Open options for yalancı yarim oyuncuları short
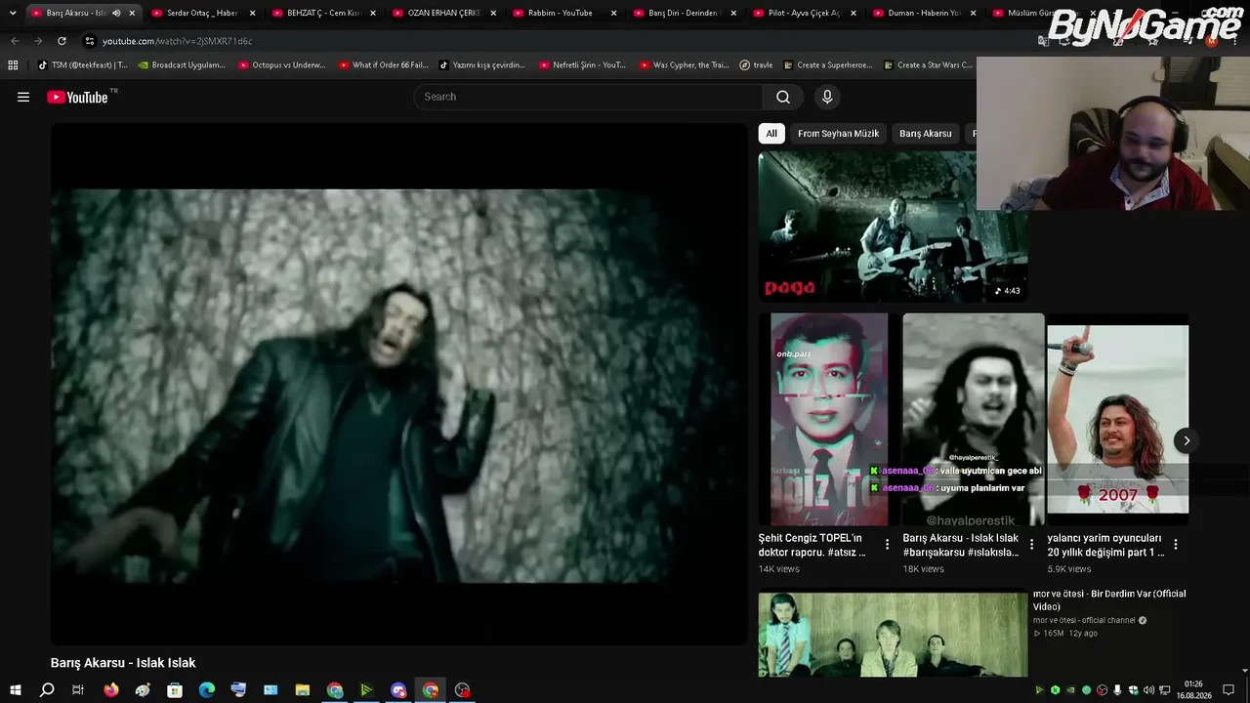 click(x=1176, y=545)
